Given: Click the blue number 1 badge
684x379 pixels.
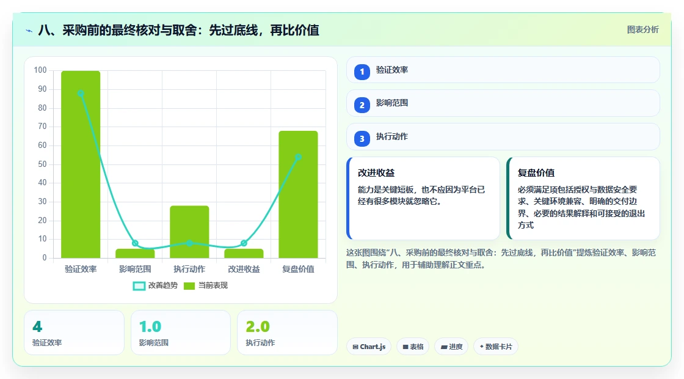Looking at the screenshot, I should tap(362, 72).
